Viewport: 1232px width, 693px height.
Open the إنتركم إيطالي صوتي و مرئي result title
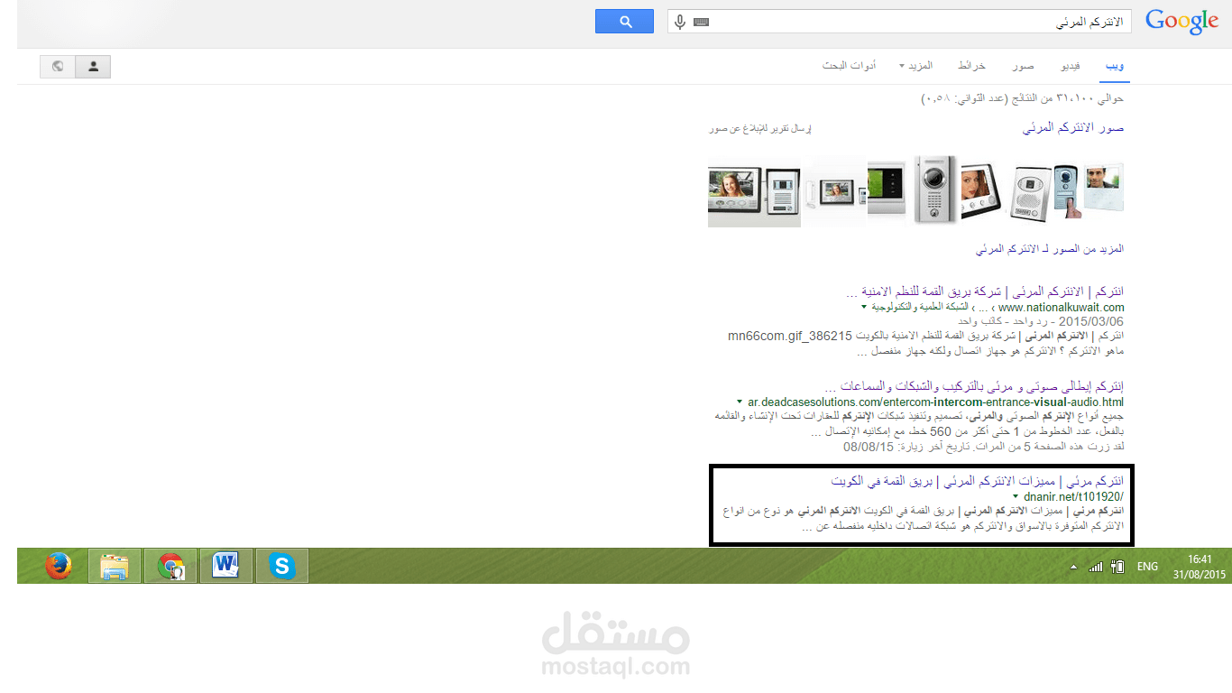[x=974, y=386]
